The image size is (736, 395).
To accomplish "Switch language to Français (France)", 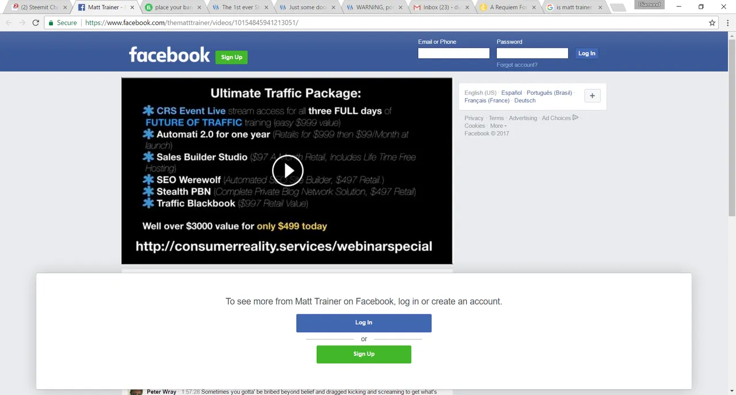I will 487,100.
